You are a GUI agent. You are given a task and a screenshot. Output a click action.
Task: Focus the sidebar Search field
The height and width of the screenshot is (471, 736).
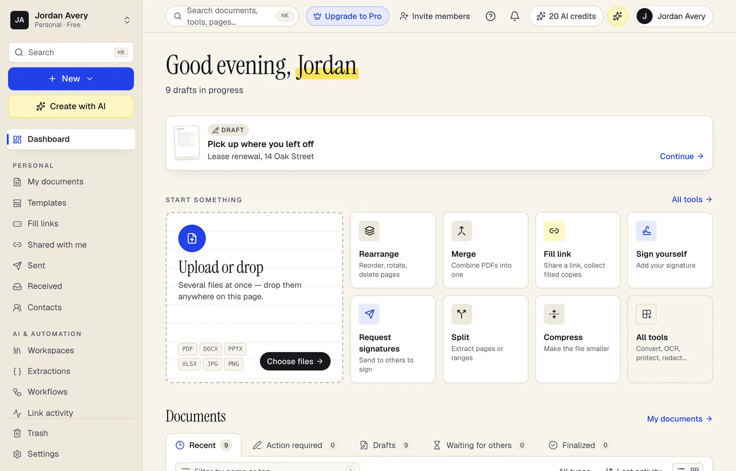[71, 52]
